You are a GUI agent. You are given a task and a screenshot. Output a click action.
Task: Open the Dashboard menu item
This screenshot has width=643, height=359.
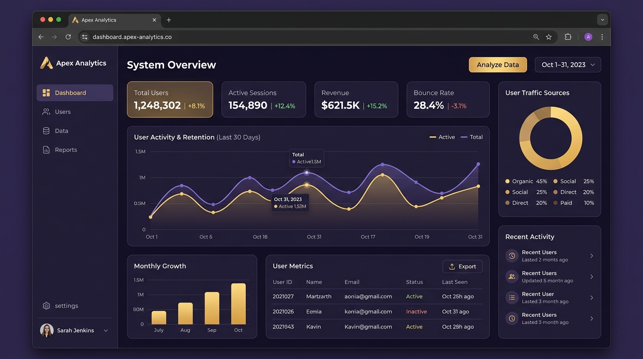click(75, 93)
